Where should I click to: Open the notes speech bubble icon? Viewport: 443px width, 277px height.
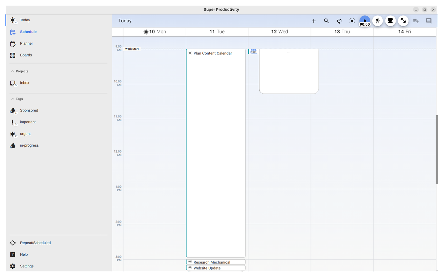click(429, 21)
